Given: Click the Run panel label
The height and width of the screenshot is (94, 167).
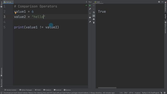Looking at the screenshot, I should (x=90, y=2).
